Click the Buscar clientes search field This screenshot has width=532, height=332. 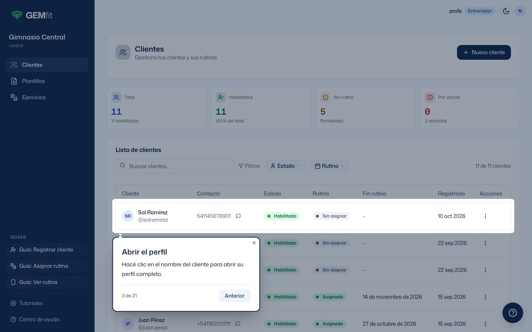pyautogui.click(x=175, y=166)
